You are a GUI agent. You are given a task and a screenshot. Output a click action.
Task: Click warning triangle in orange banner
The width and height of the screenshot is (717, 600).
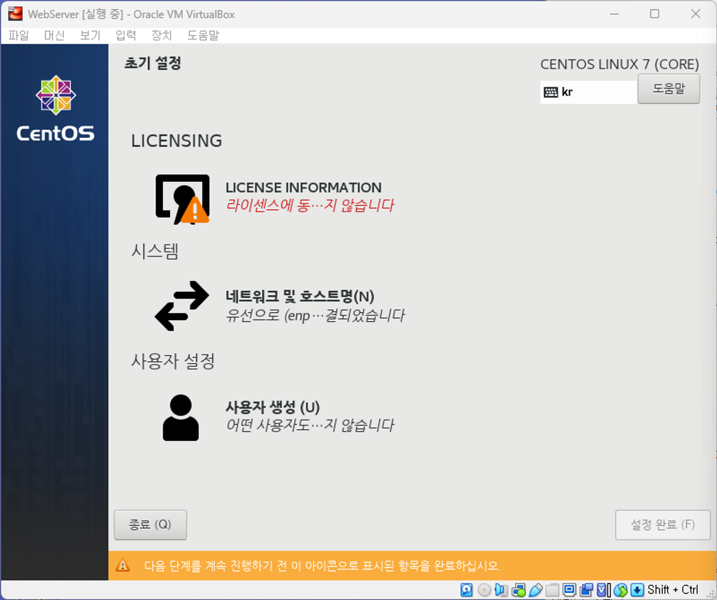click(122, 565)
